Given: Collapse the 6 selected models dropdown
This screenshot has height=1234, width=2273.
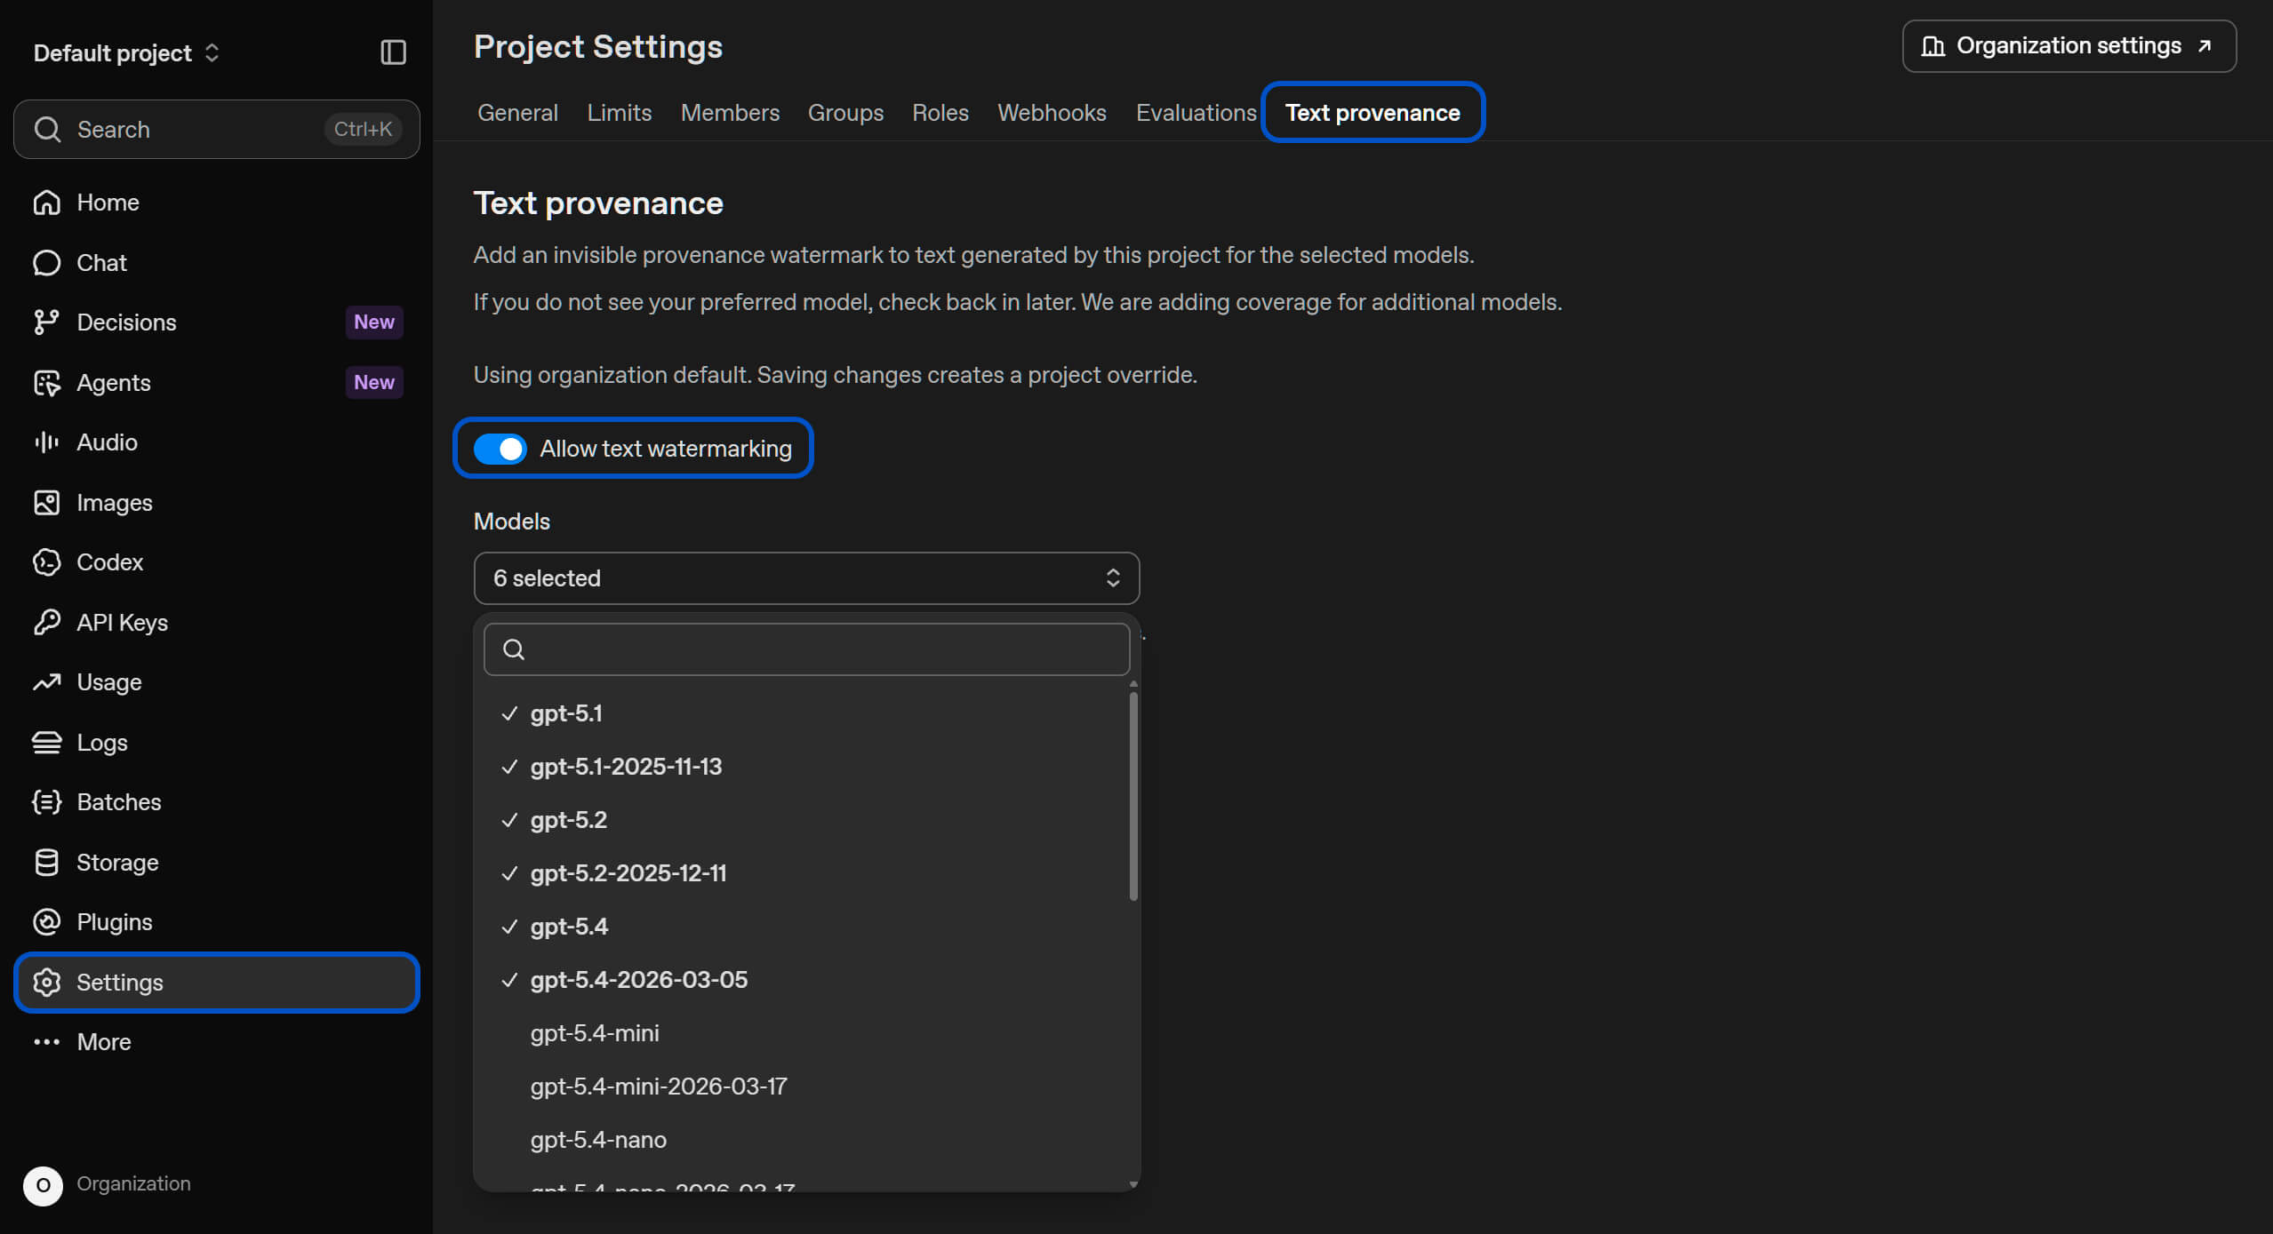Looking at the screenshot, I should pyautogui.click(x=806, y=578).
